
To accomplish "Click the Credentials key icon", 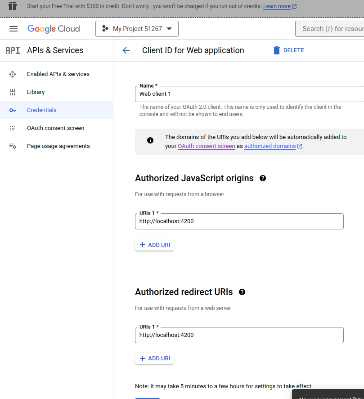I will [x=13, y=110].
